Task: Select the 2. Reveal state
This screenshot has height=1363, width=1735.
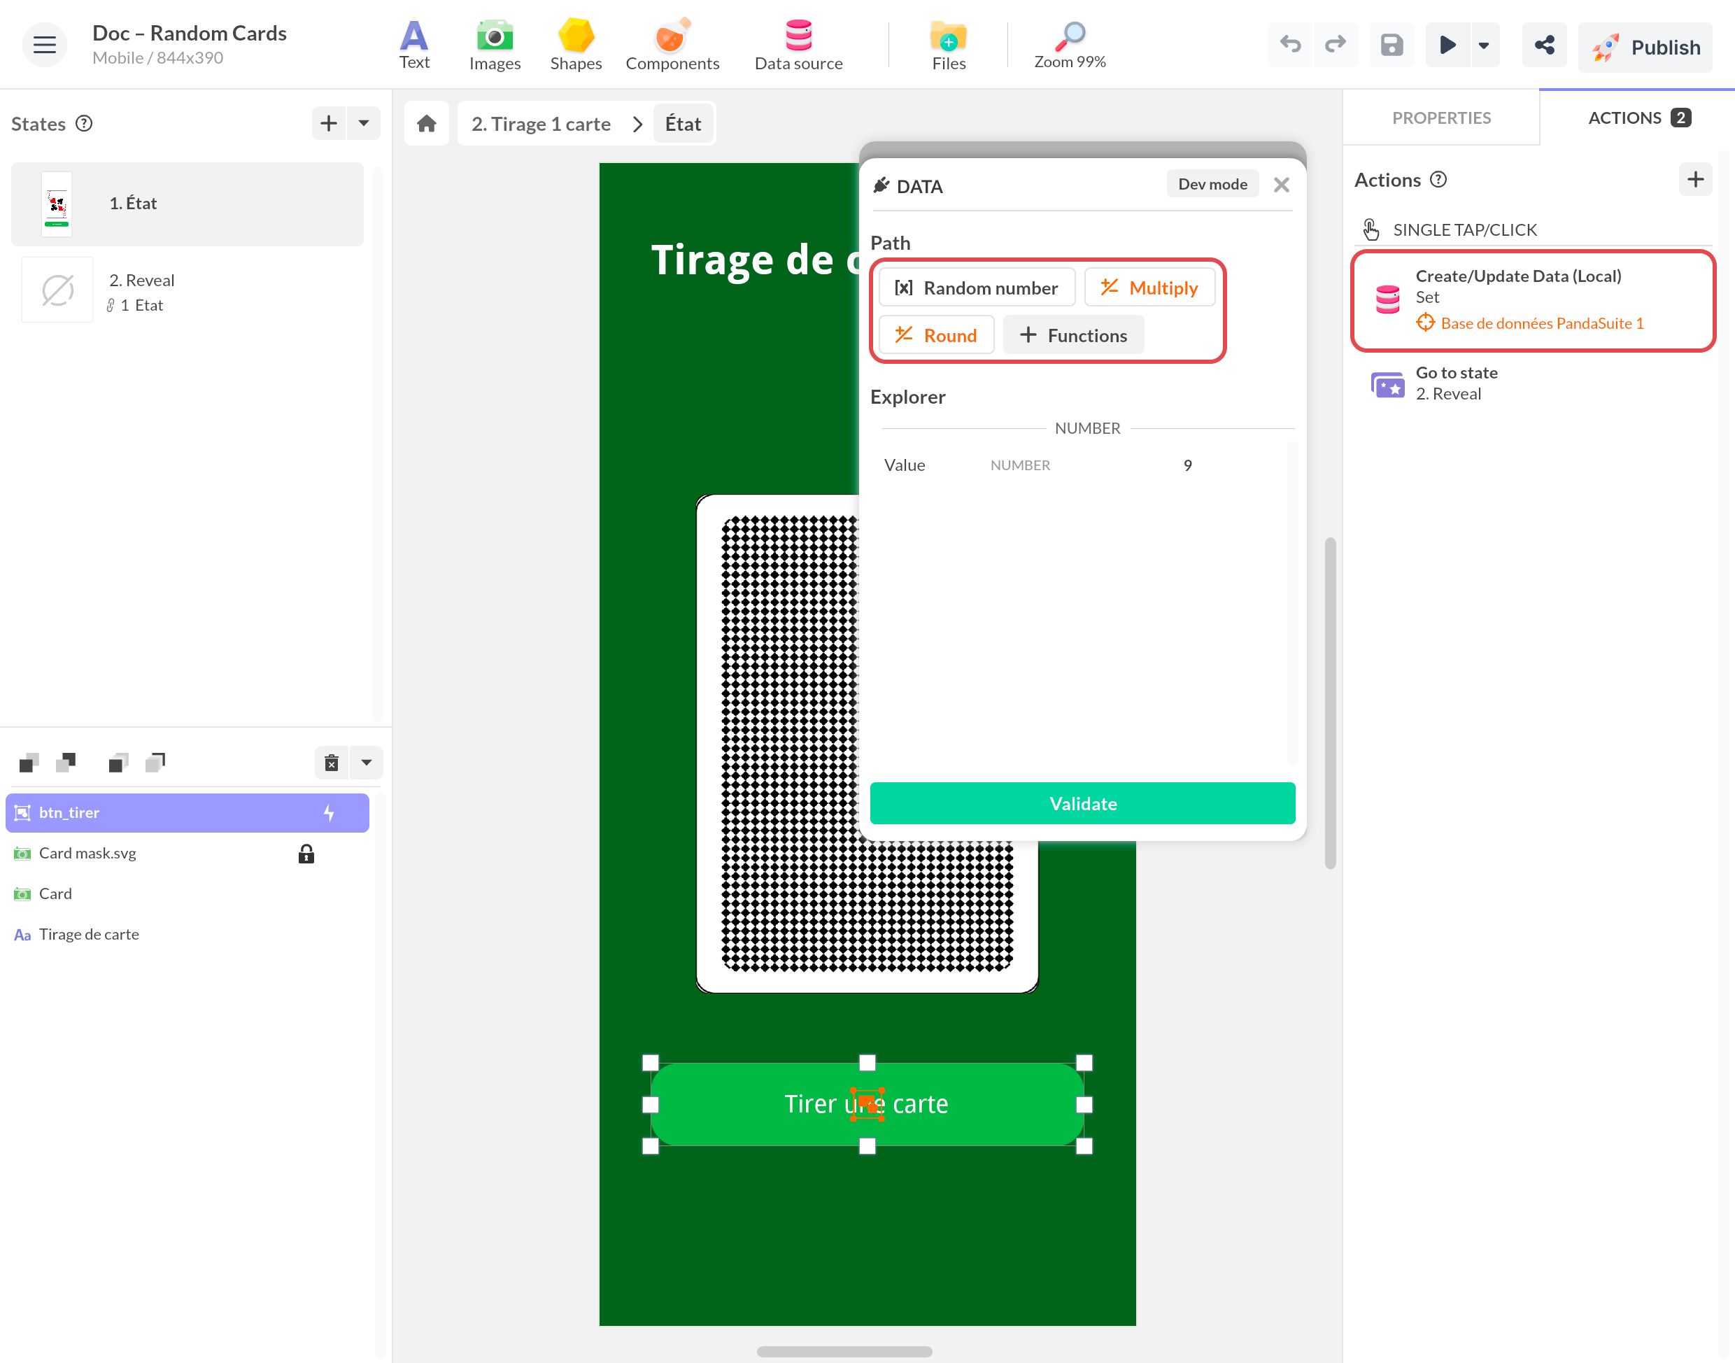Action: pyautogui.click(x=187, y=291)
